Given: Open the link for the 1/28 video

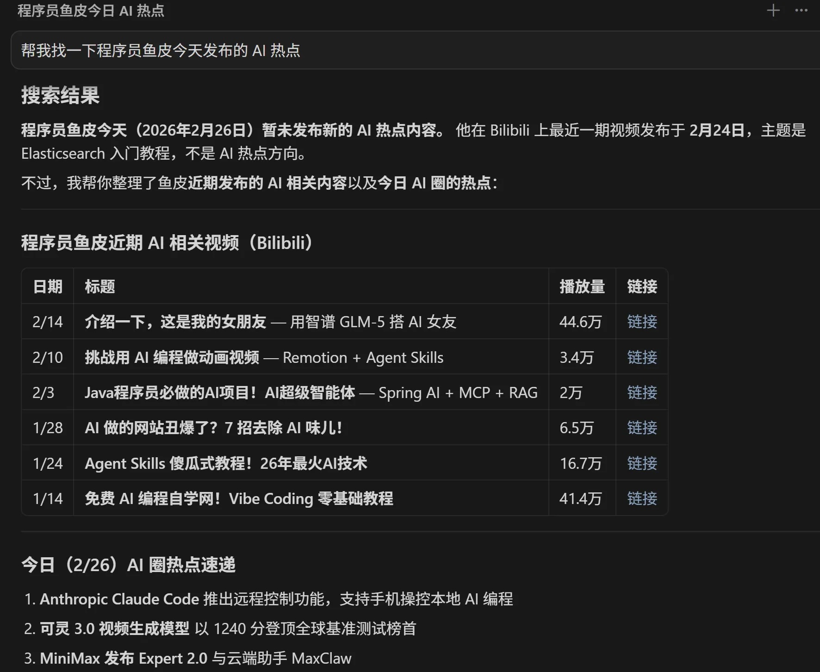Looking at the screenshot, I should pyautogui.click(x=641, y=428).
